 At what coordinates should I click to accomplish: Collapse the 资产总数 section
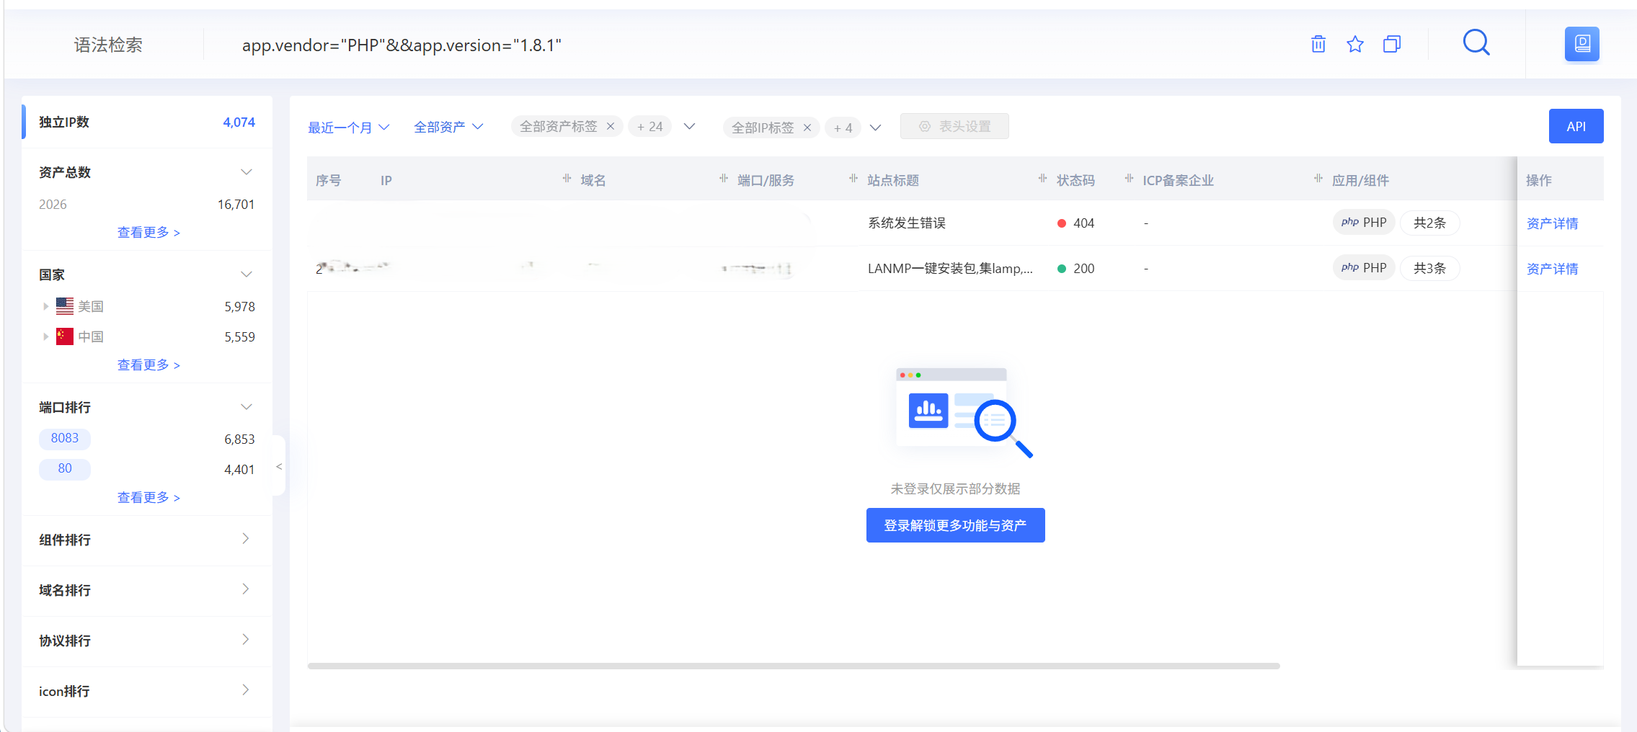point(246,172)
